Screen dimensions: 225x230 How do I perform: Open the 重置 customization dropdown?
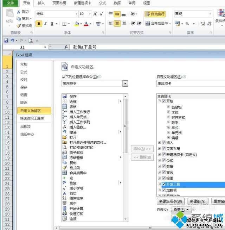tap(181, 210)
